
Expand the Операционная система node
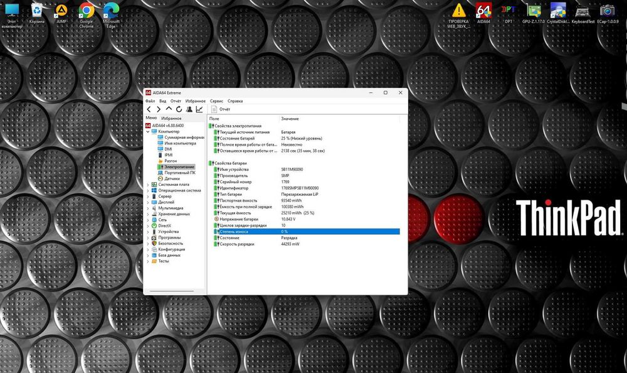point(147,190)
